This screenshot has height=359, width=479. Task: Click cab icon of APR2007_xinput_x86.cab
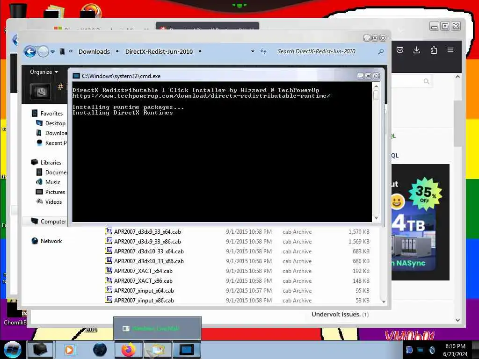109,300
